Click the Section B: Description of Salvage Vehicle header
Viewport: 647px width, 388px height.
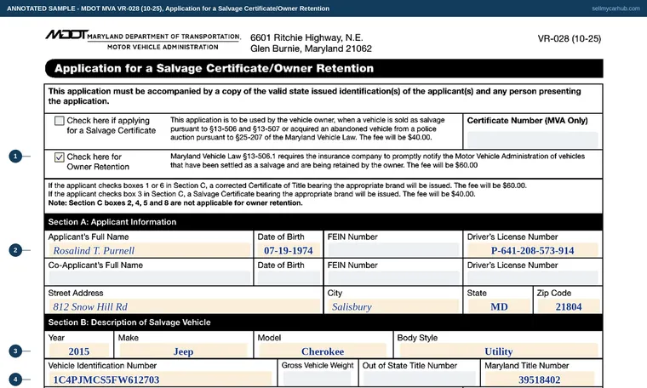pos(129,322)
